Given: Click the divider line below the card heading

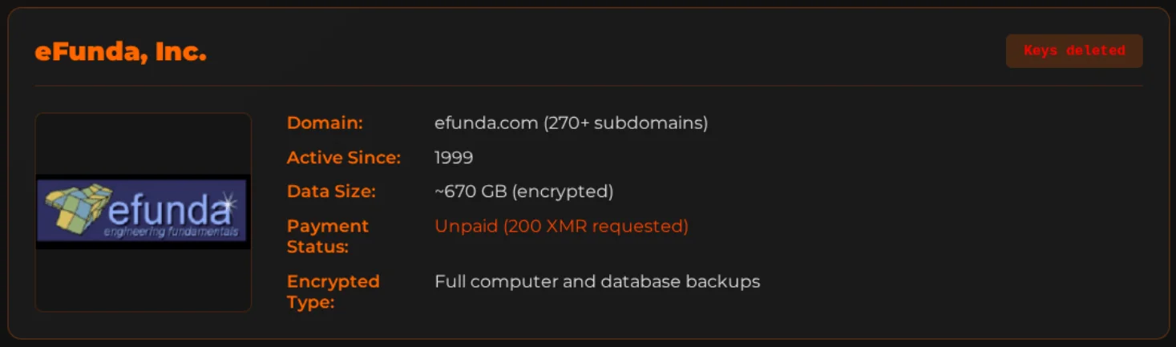Looking at the screenshot, I should (588, 86).
